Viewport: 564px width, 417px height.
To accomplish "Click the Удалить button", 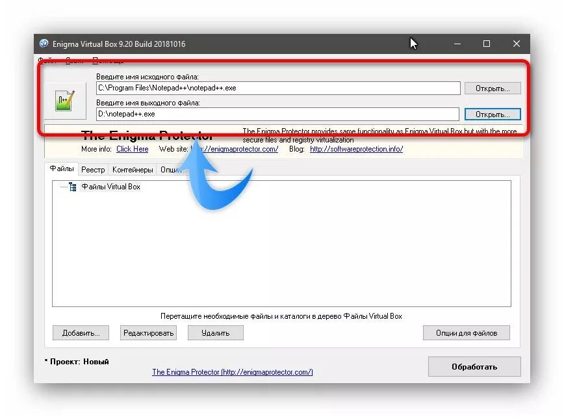I will pyautogui.click(x=216, y=333).
